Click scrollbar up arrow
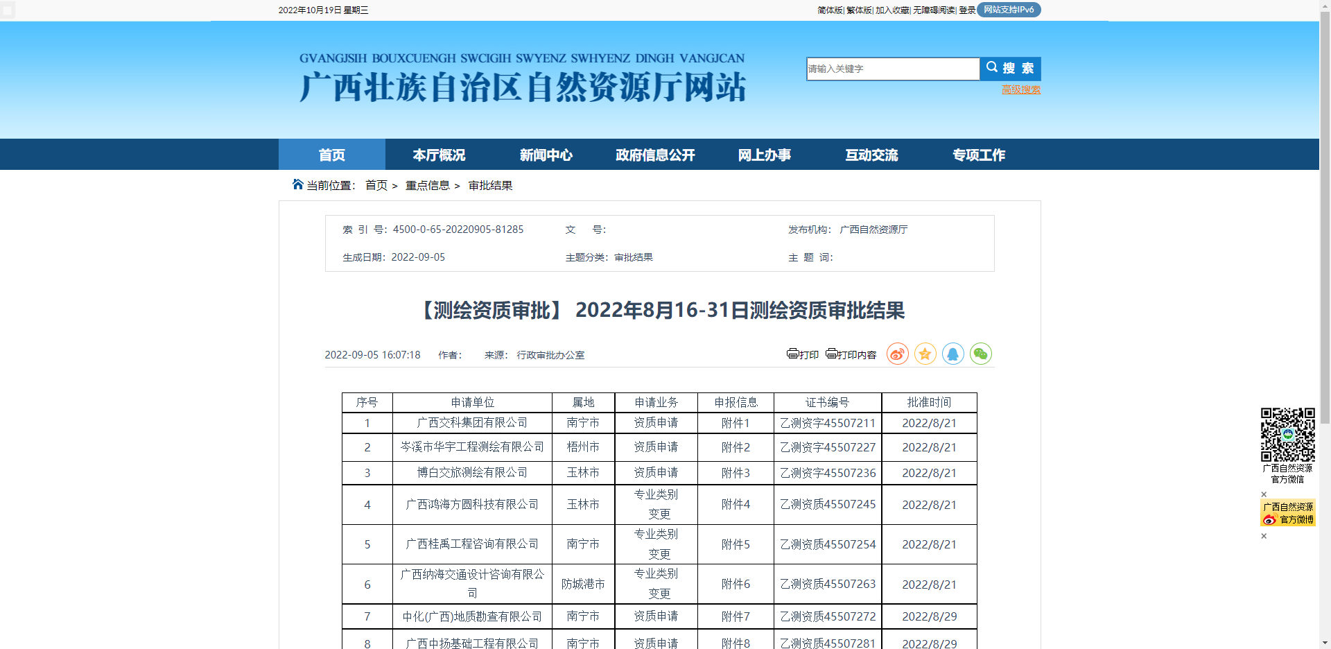Screen dimensions: 1331x649 pos(1325,5)
